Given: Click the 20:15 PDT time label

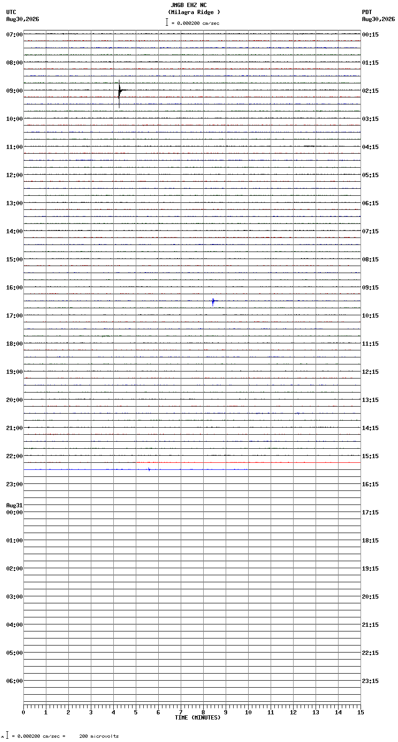Looking at the screenshot, I should (x=370, y=597).
